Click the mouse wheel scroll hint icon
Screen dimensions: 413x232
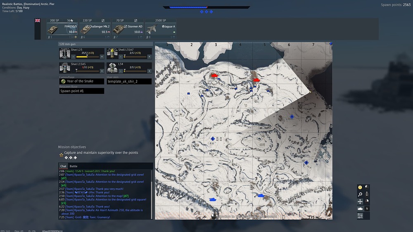[367, 194]
